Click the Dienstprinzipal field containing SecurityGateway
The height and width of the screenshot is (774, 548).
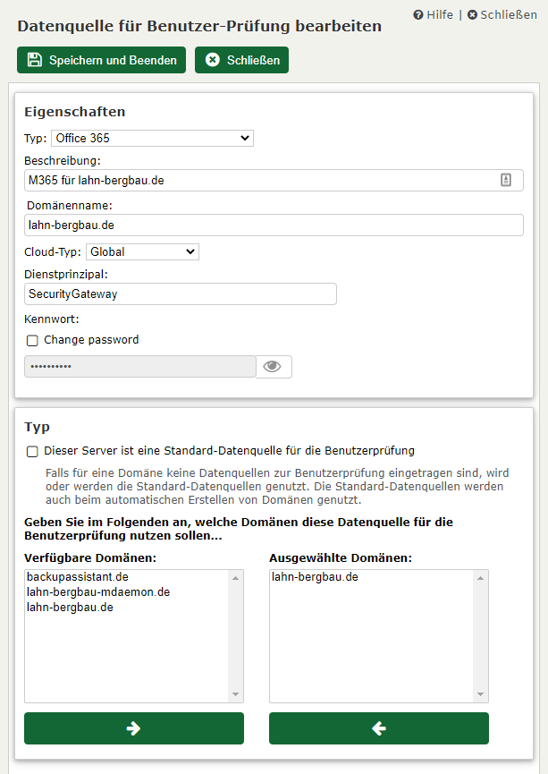[180, 293]
